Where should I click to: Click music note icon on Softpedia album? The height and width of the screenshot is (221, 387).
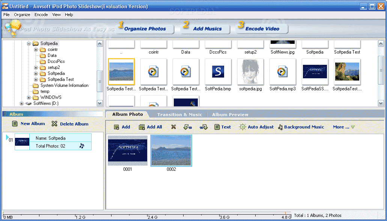(82, 146)
